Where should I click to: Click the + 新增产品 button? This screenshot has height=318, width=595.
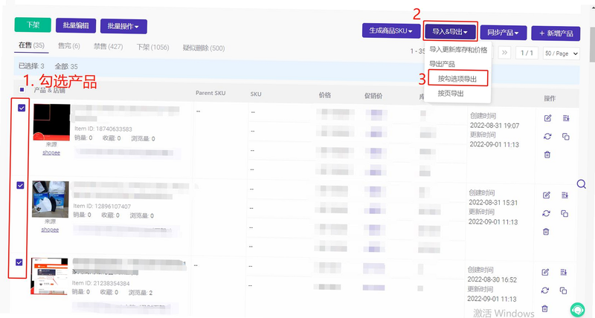tap(556, 33)
